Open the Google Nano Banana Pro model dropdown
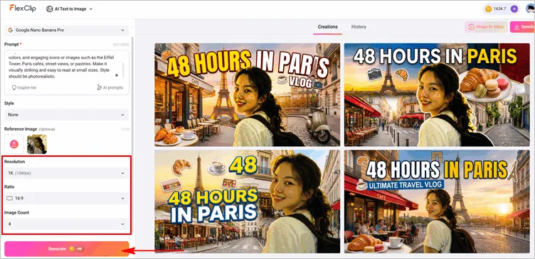The height and width of the screenshot is (259, 535). click(x=67, y=31)
